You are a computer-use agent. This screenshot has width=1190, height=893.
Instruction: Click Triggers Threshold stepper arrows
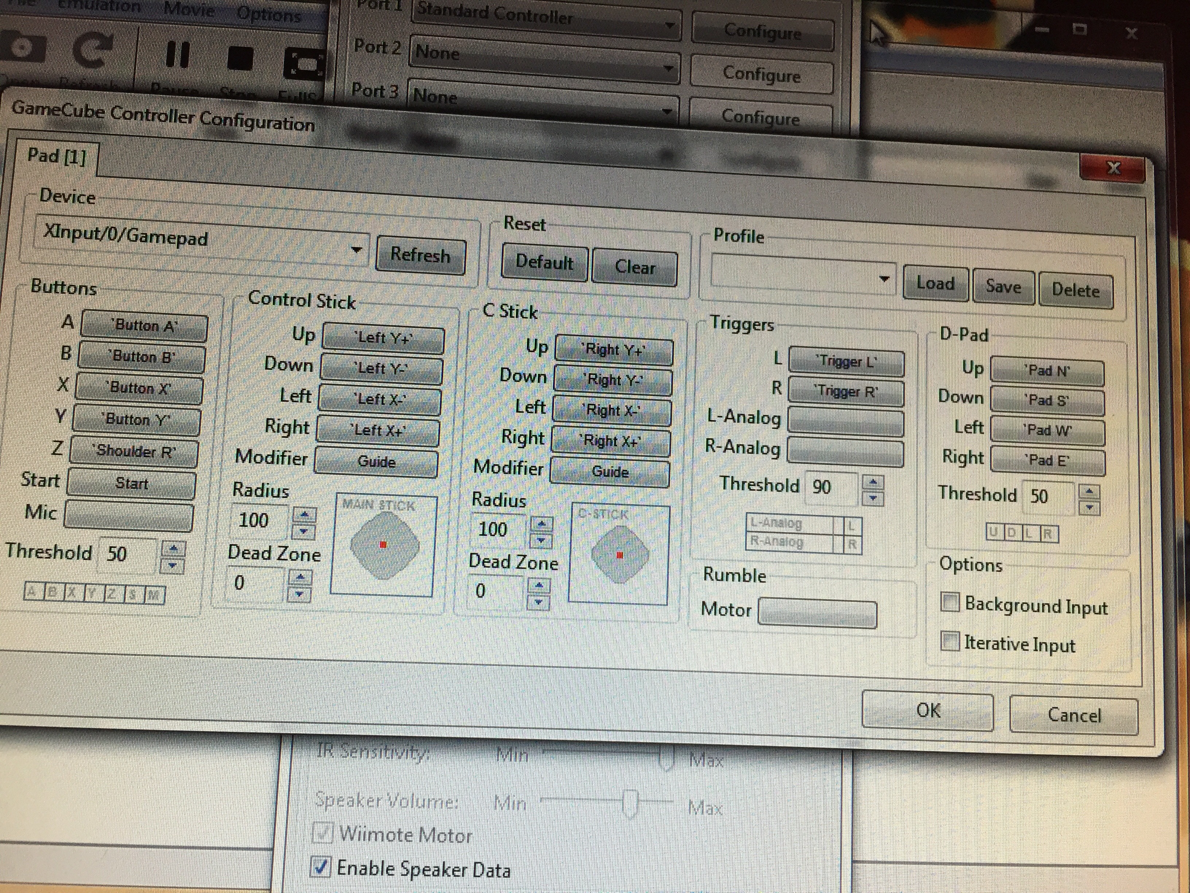[x=872, y=490]
